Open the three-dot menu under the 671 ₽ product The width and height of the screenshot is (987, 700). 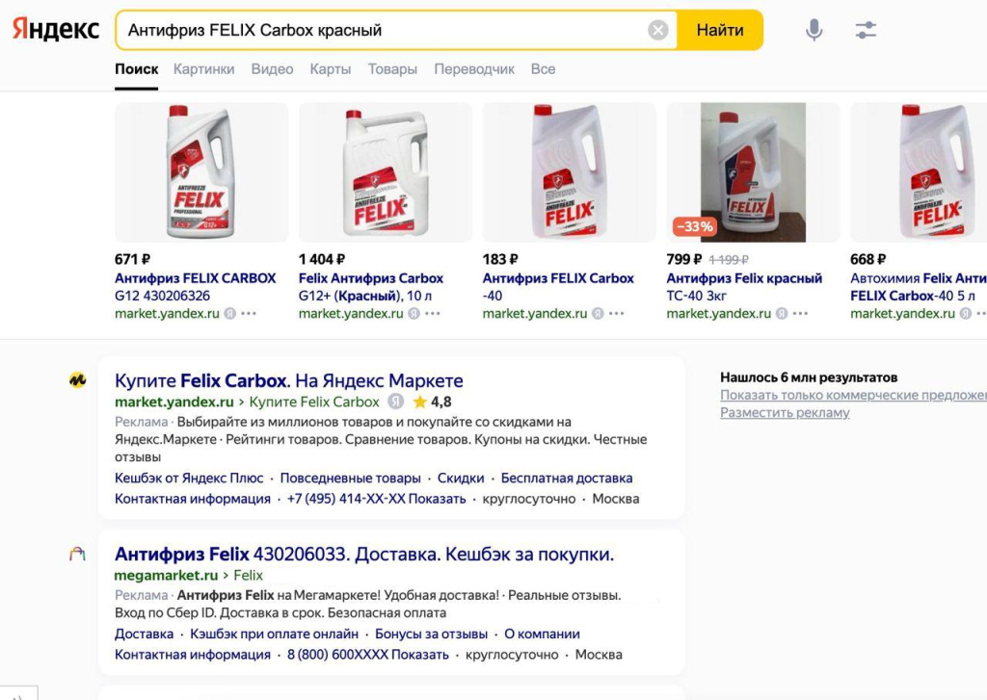pyautogui.click(x=249, y=314)
